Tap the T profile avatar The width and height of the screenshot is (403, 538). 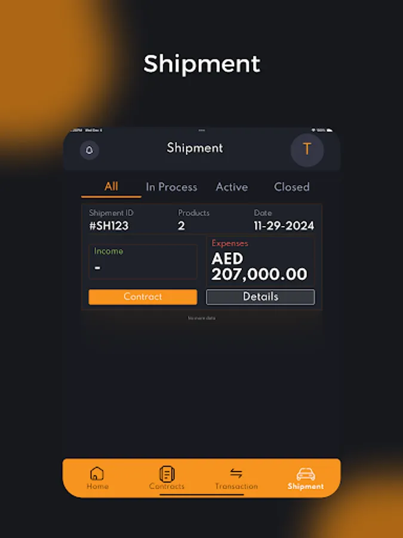click(307, 150)
